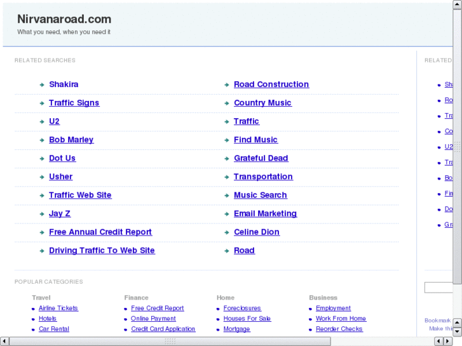Open Credit Card Application link

point(163,329)
